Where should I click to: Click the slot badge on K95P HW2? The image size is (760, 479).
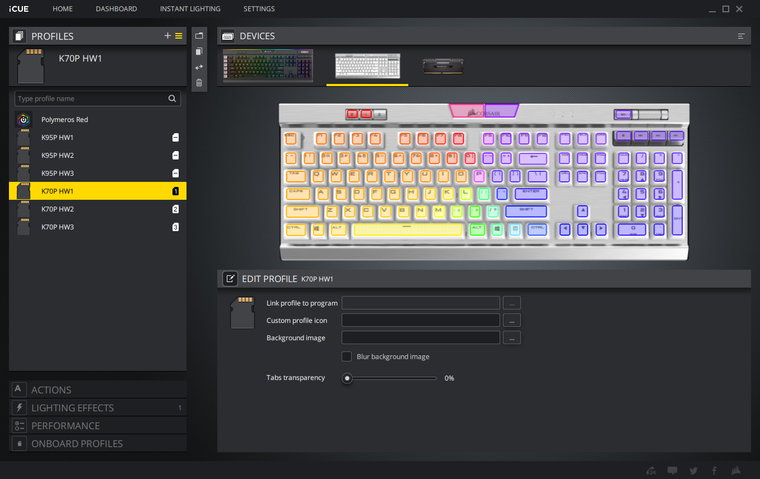(176, 156)
